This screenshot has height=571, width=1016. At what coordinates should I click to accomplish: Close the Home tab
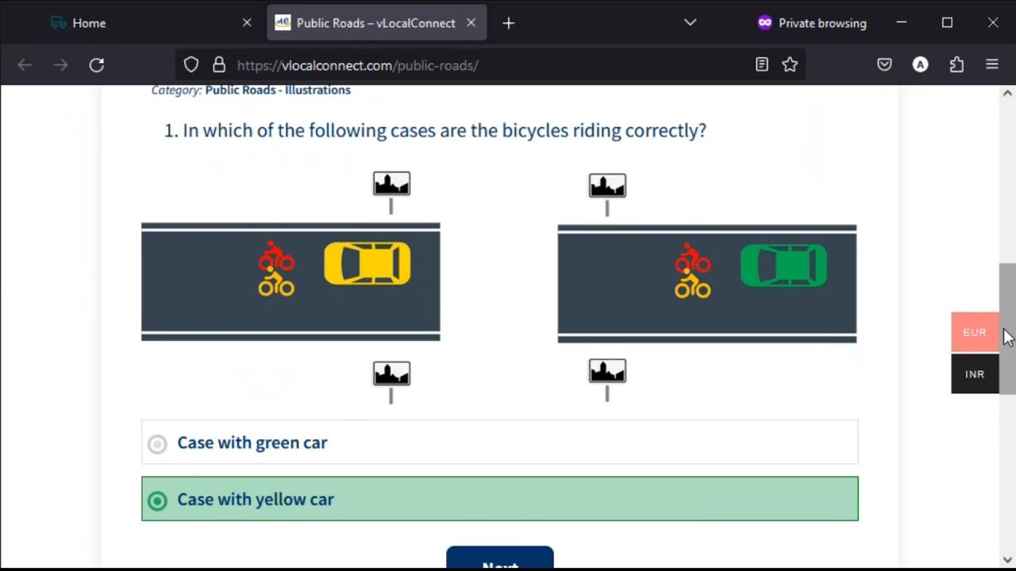click(x=247, y=23)
